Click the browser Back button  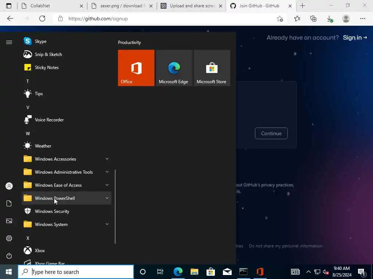point(10,19)
